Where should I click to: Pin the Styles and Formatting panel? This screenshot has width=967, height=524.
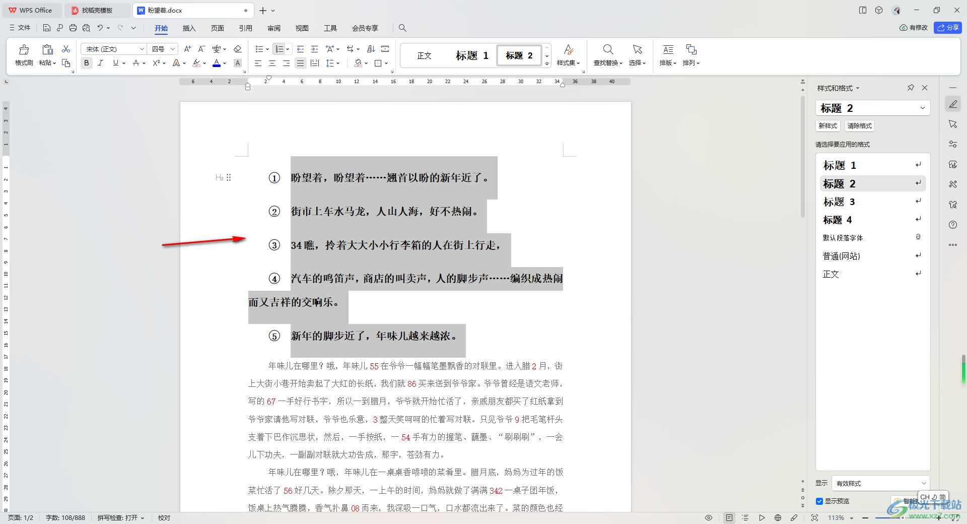pos(911,88)
